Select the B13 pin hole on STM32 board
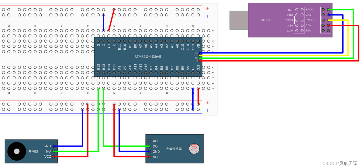Viewport: 361px width, 168px height. (104, 73)
